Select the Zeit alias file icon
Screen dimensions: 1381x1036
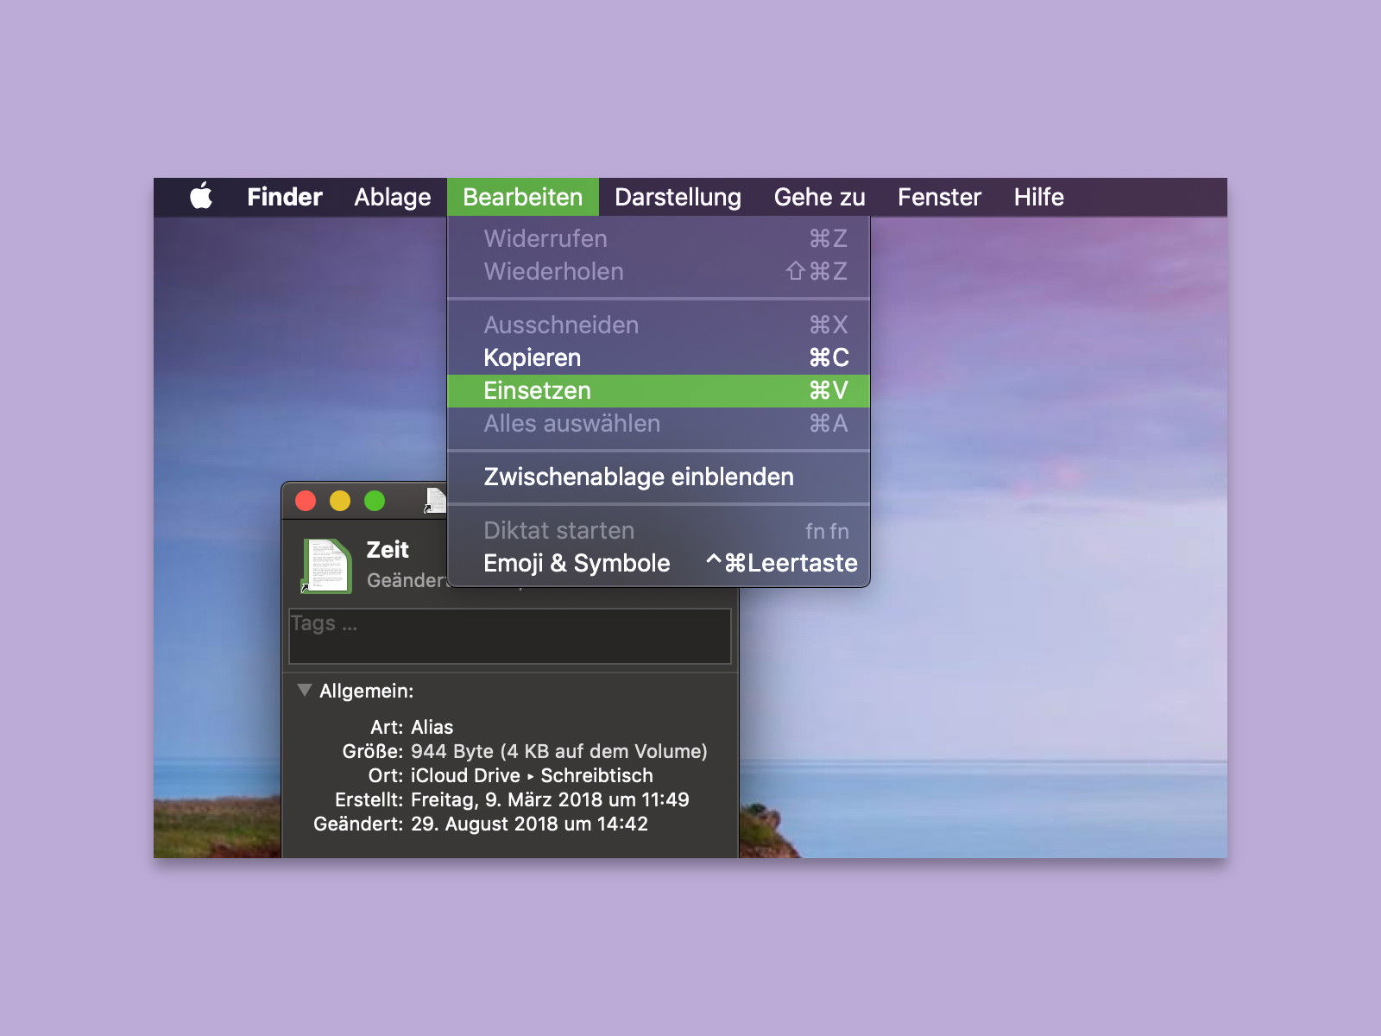pos(326,565)
